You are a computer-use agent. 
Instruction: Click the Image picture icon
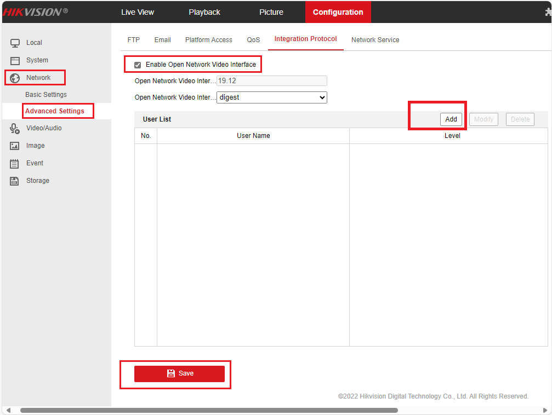point(15,146)
